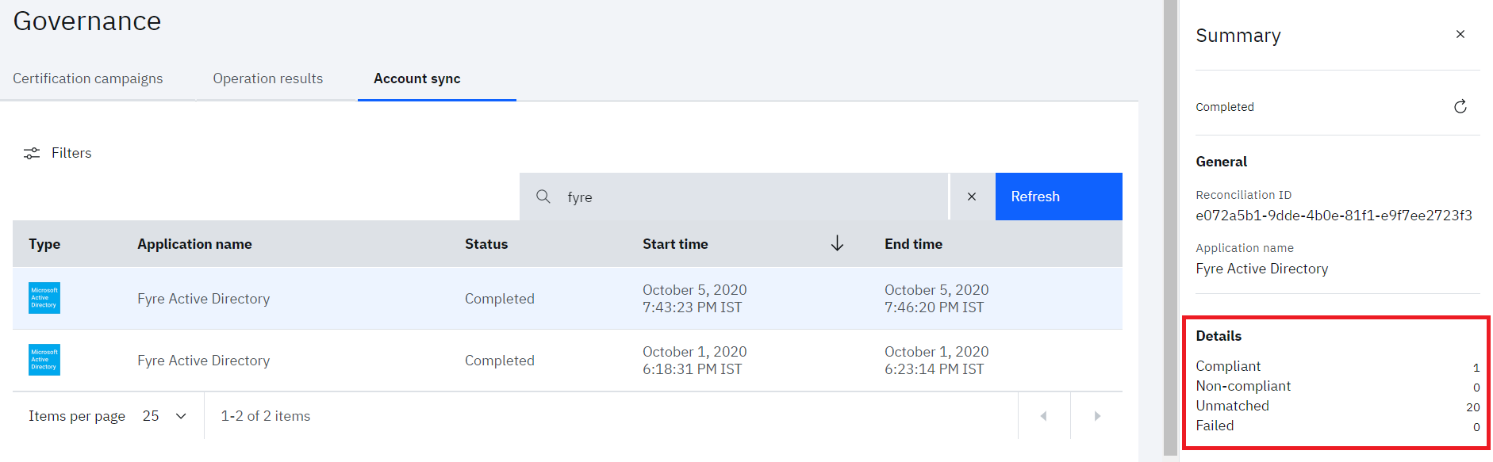1493x462 pixels.
Task: Refresh the summary status icon
Action: click(1460, 107)
